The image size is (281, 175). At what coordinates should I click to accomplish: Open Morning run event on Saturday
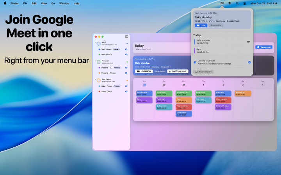click(243, 93)
